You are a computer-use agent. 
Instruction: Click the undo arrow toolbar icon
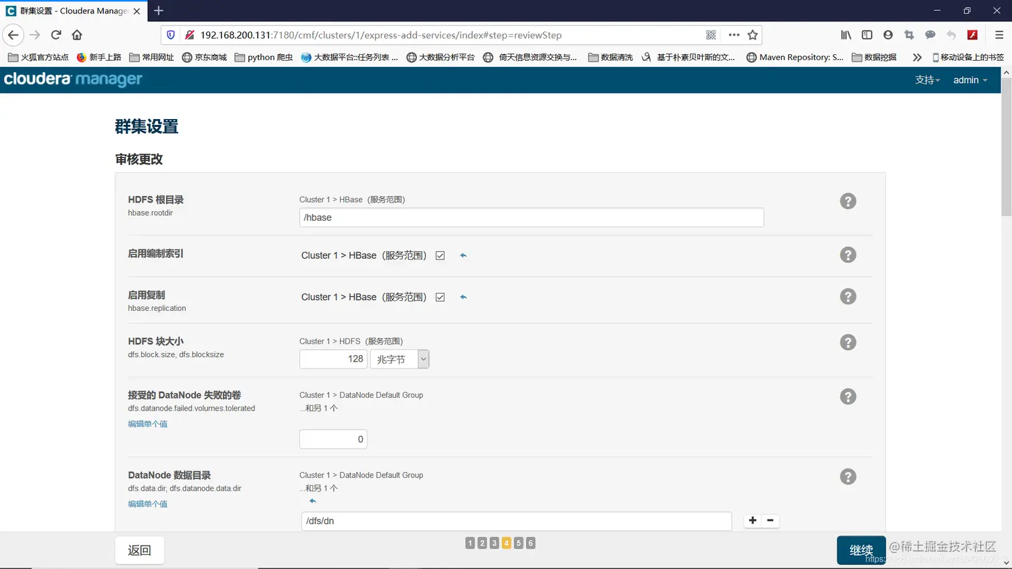point(951,35)
